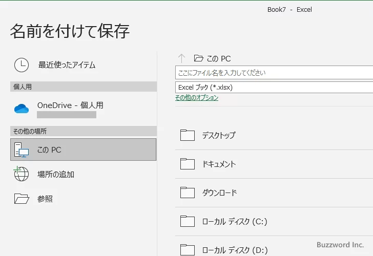Click the open folder icon beside 参照
This screenshot has height=256, width=373.
pyautogui.click(x=22, y=199)
